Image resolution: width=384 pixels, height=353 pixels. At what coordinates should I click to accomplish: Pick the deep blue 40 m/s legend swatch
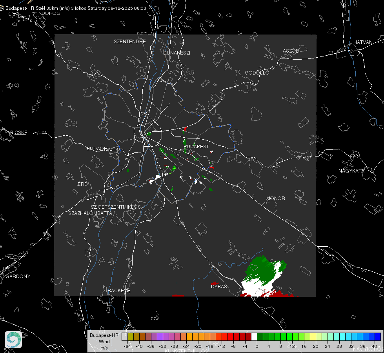pos(378,337)
